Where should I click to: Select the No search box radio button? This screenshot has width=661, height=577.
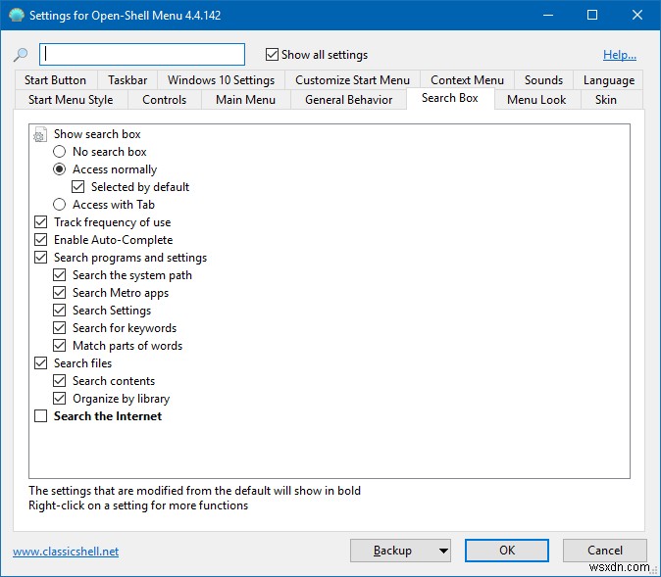pyautogui.click(x=60, y=152)
